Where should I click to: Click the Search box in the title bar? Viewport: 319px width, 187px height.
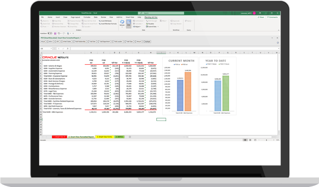coord(161,13)
